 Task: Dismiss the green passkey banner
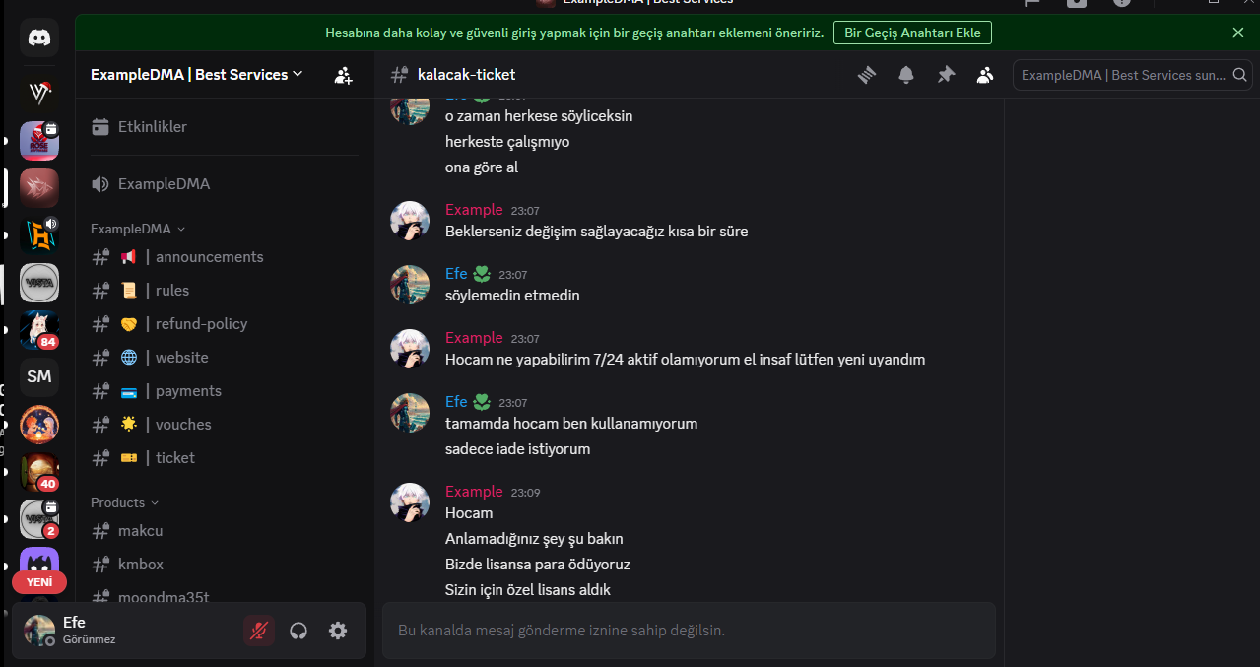(x=1238, y=33)
